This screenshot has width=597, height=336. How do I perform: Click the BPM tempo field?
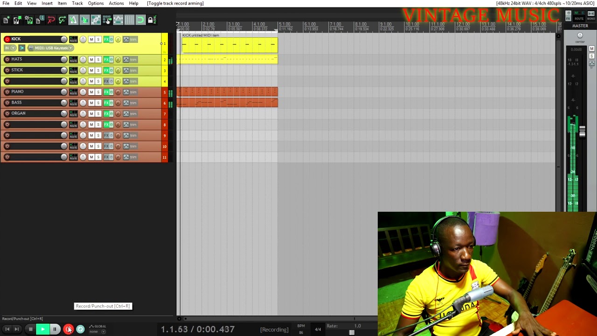click(301, 329)
